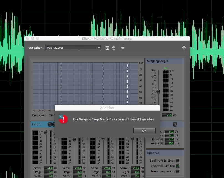Click the Pegel field under Schw. -18.4
Viewport: 224px width, 178px height.
(x=77, y=172)
